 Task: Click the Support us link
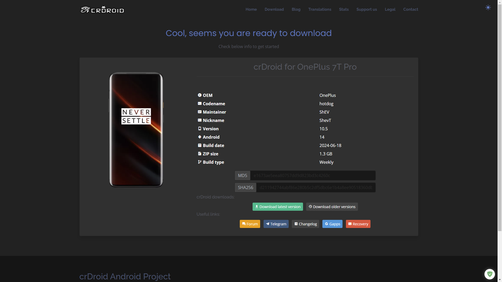pyautogui.click(x=367, y=9)
